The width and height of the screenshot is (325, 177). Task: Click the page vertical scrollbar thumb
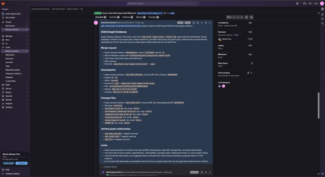[x=319, y=106]
